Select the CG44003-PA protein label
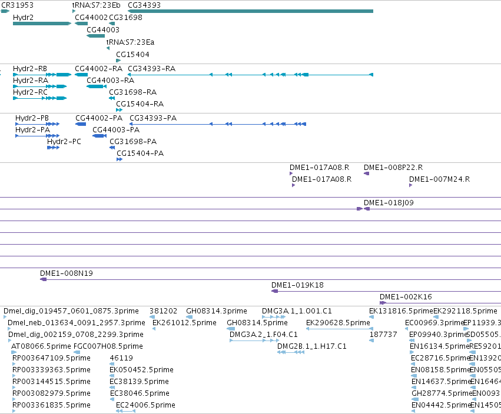 click(x=116, y=130)
